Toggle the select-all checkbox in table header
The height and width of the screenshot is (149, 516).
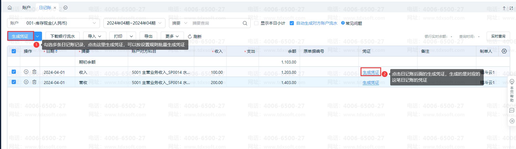(x=14, y=51)
